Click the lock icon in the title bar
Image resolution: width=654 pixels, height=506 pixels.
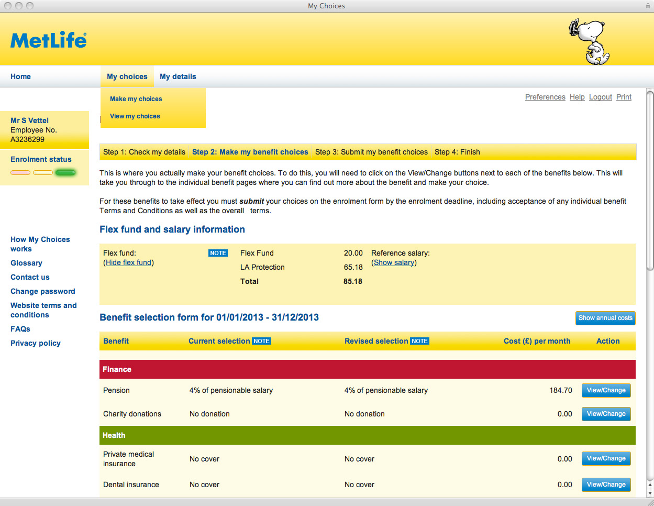click(x=648, y=6)
